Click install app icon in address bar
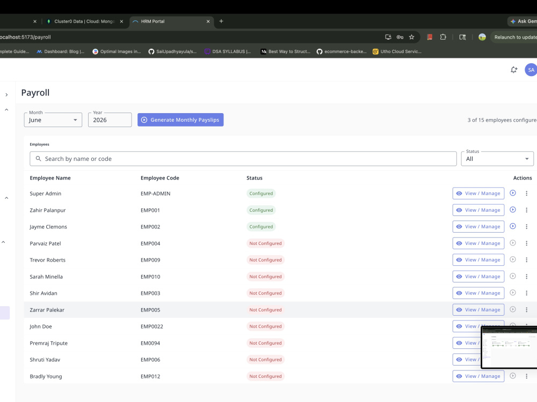Viewport: 537px width, 402px height. click(388, 37)
